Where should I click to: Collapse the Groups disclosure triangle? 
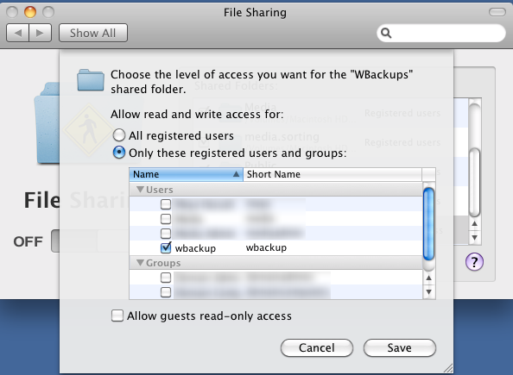click(x=141, y=263)
